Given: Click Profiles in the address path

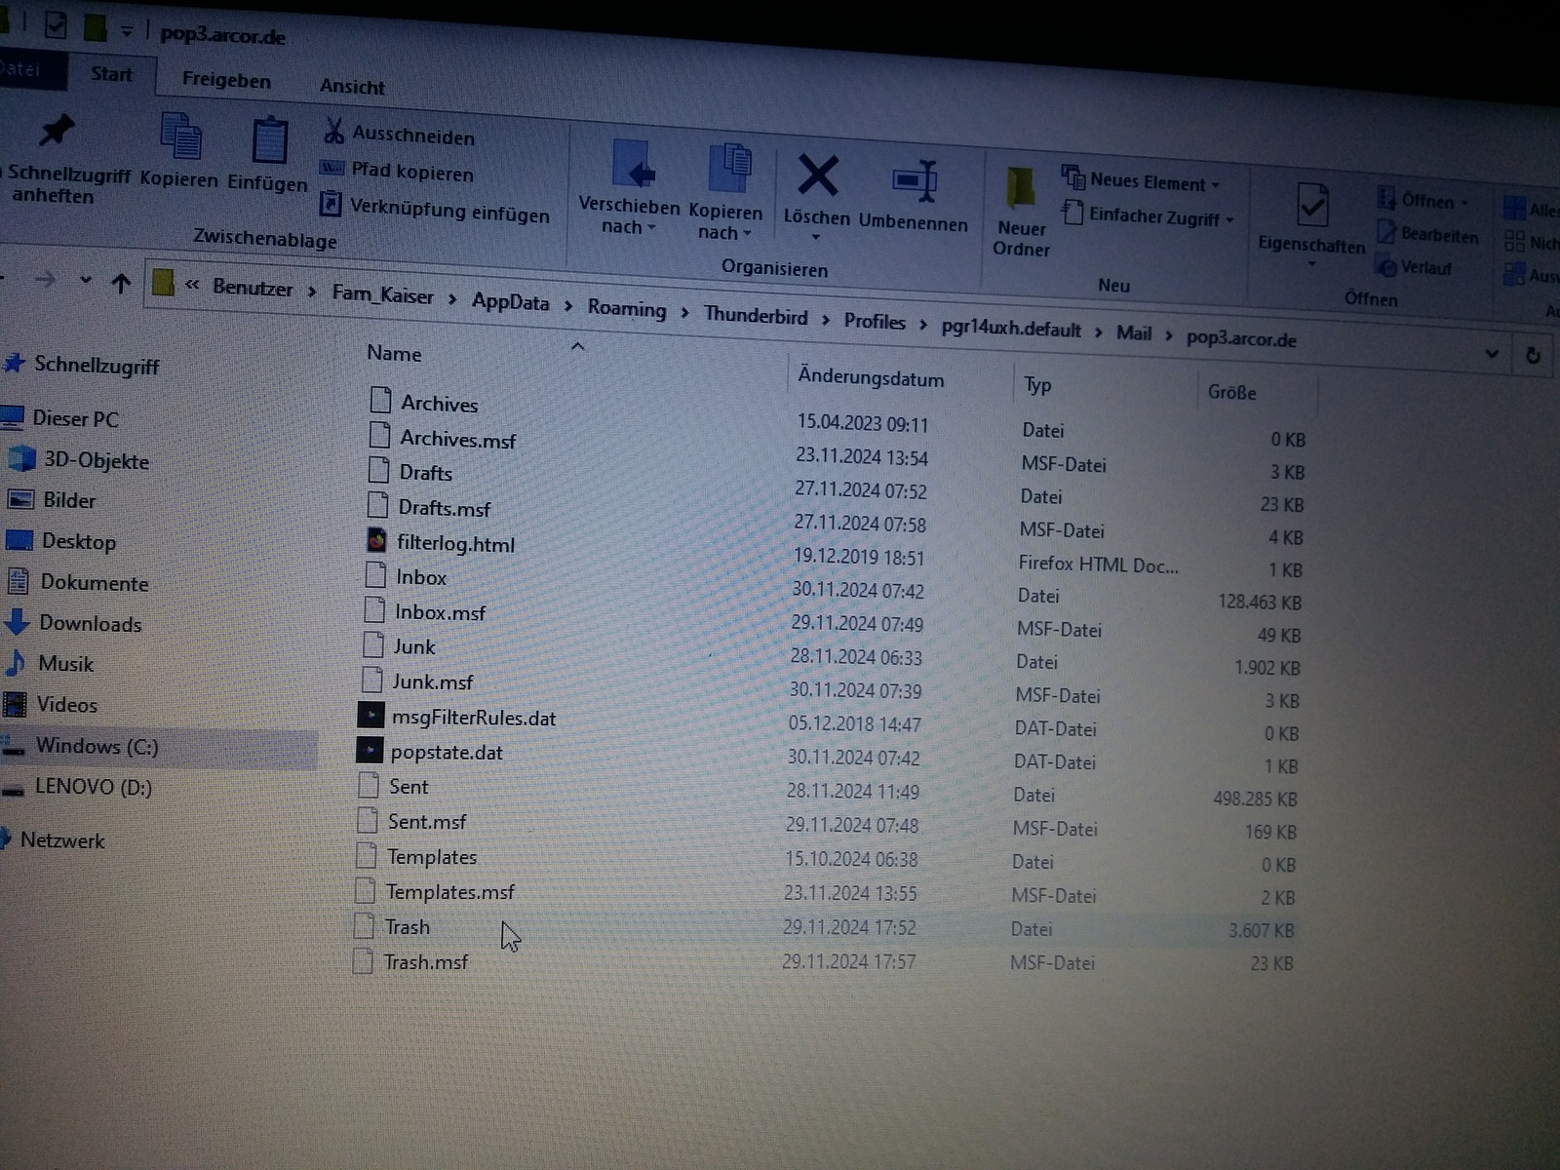Looking at the screenshot, I should coord(875,322).
